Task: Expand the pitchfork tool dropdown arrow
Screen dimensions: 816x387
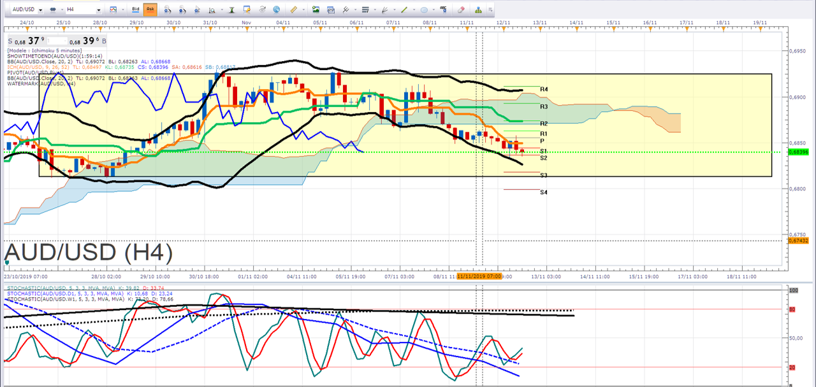Action: coord(355,10)
